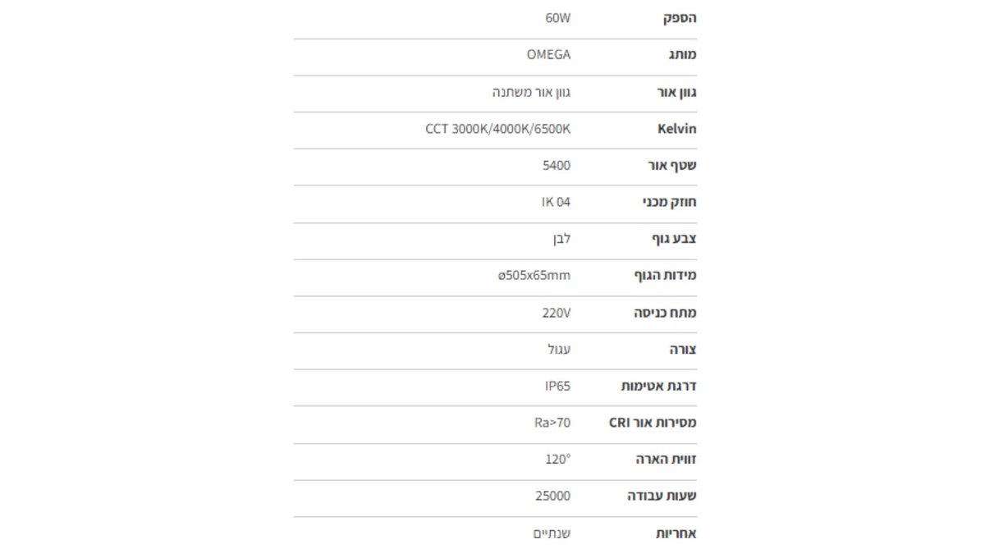Select the Ra>70 value
Image resolution: width=985 pixels, height=554 pixels.
[x=552, y=423]
